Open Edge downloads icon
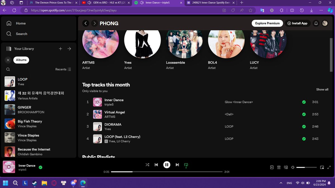This screenshot has width=335, height=188. [x=312, y=10]
